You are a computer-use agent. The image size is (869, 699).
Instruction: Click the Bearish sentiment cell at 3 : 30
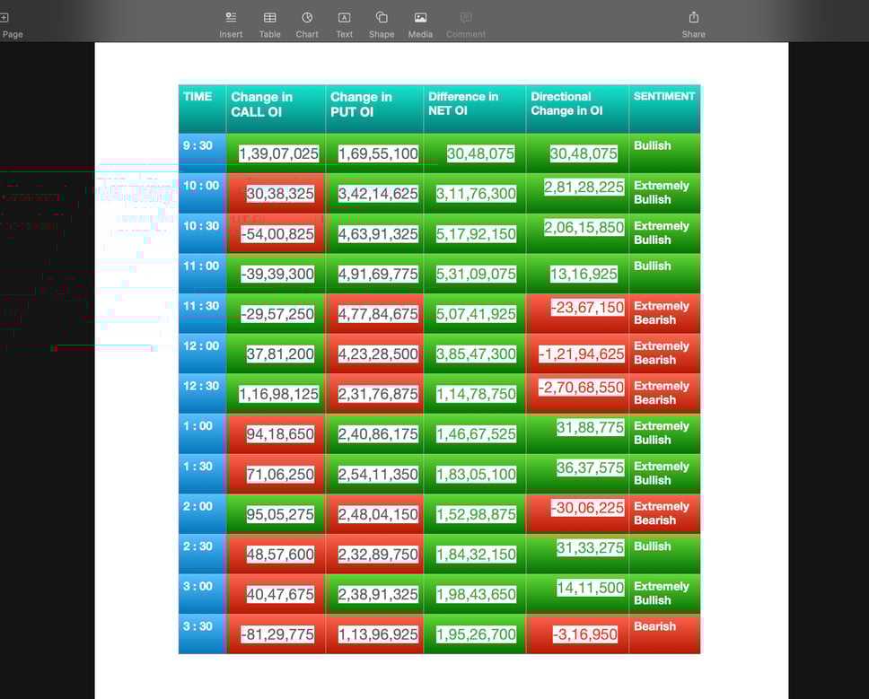click(x=664, y=633)
